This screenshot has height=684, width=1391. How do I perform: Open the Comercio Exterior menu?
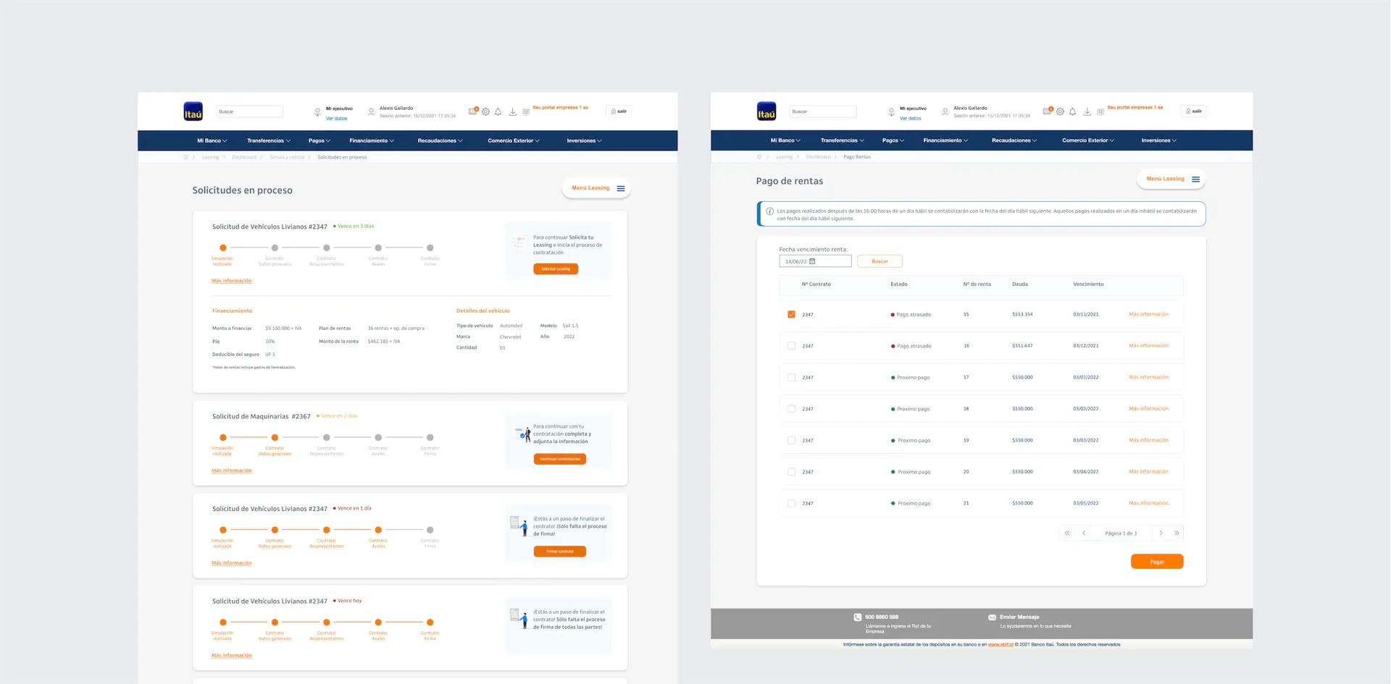tap(513, 140)
